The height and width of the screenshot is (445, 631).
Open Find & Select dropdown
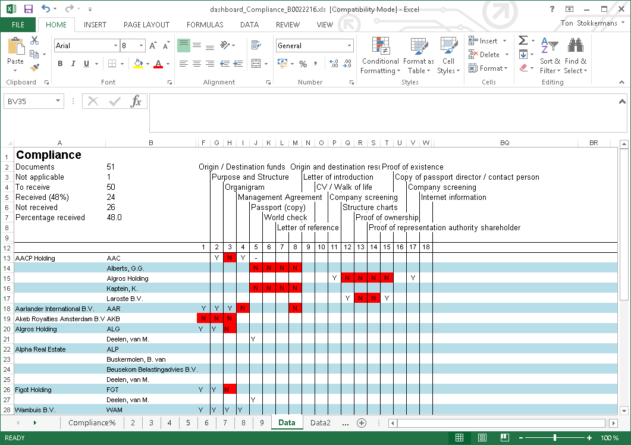(576, 55)
